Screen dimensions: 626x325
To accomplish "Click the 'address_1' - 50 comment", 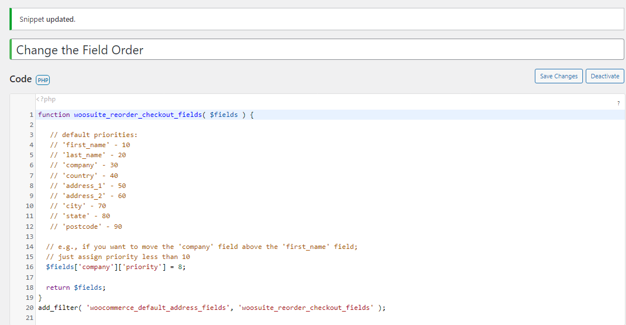I will [88, 186].
